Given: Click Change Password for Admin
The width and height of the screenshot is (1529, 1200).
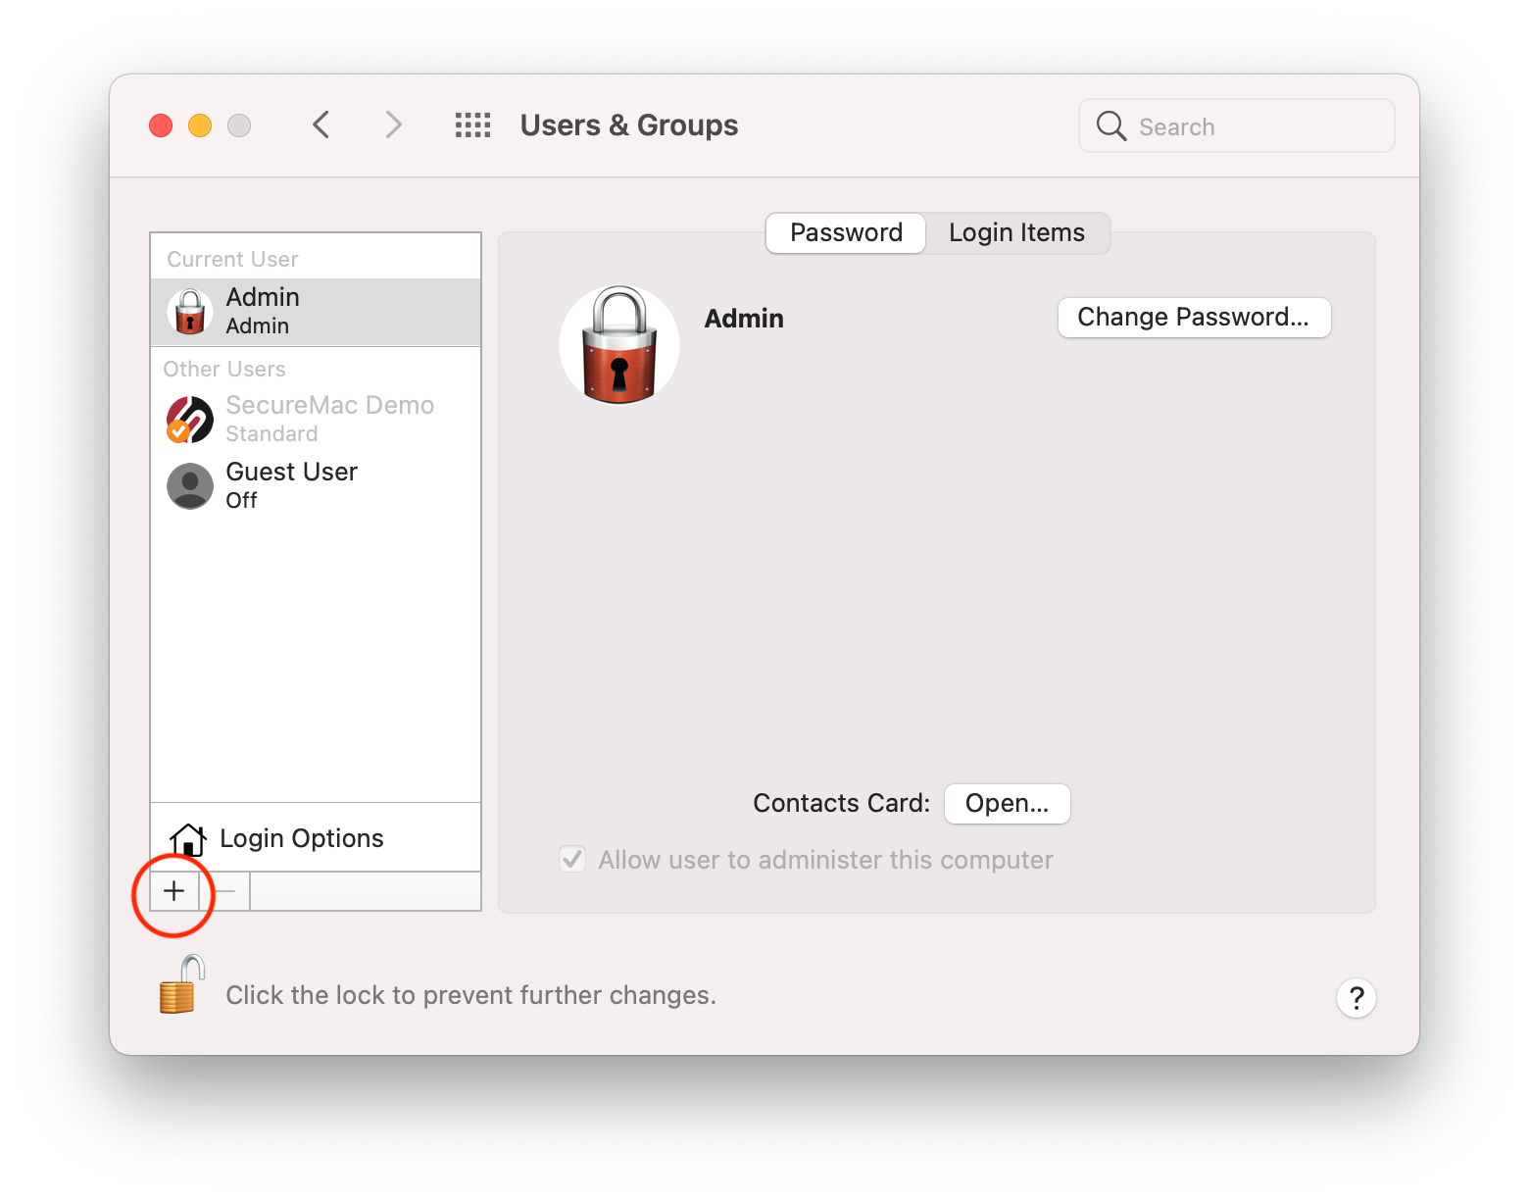Looking at the screenshot, I should [x=1194, y=317].
